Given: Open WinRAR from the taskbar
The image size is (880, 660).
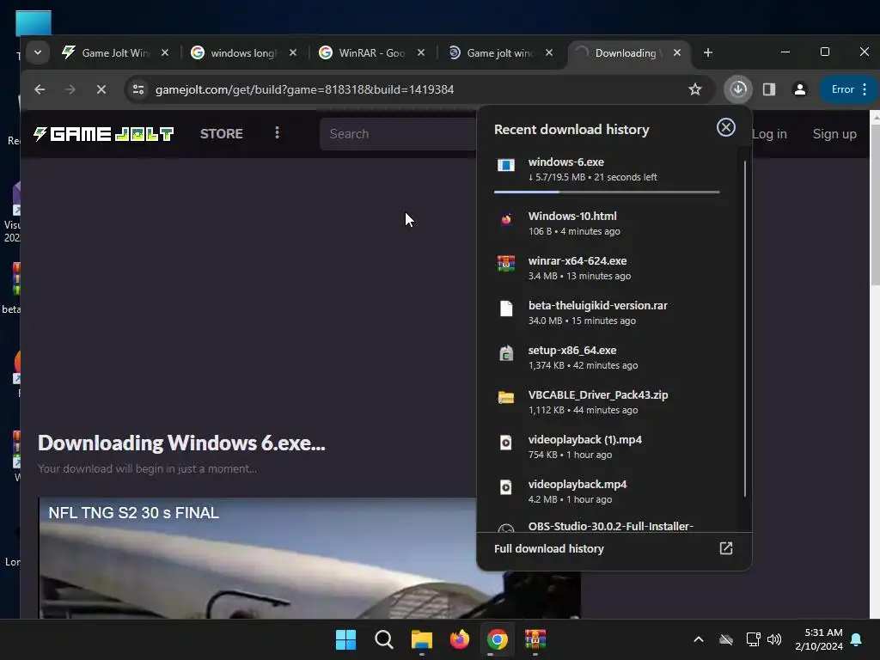Looking at the screenshot, I should pos(535,639).
